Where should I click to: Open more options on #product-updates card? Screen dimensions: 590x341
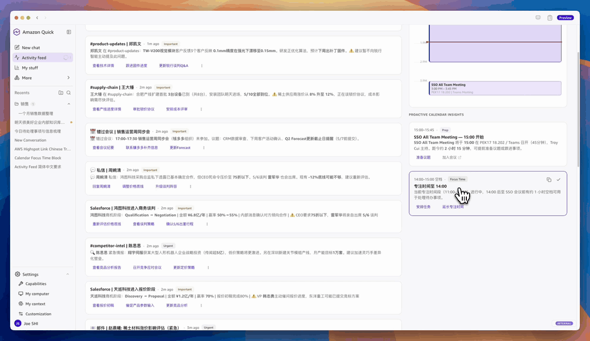coord(202,66)
